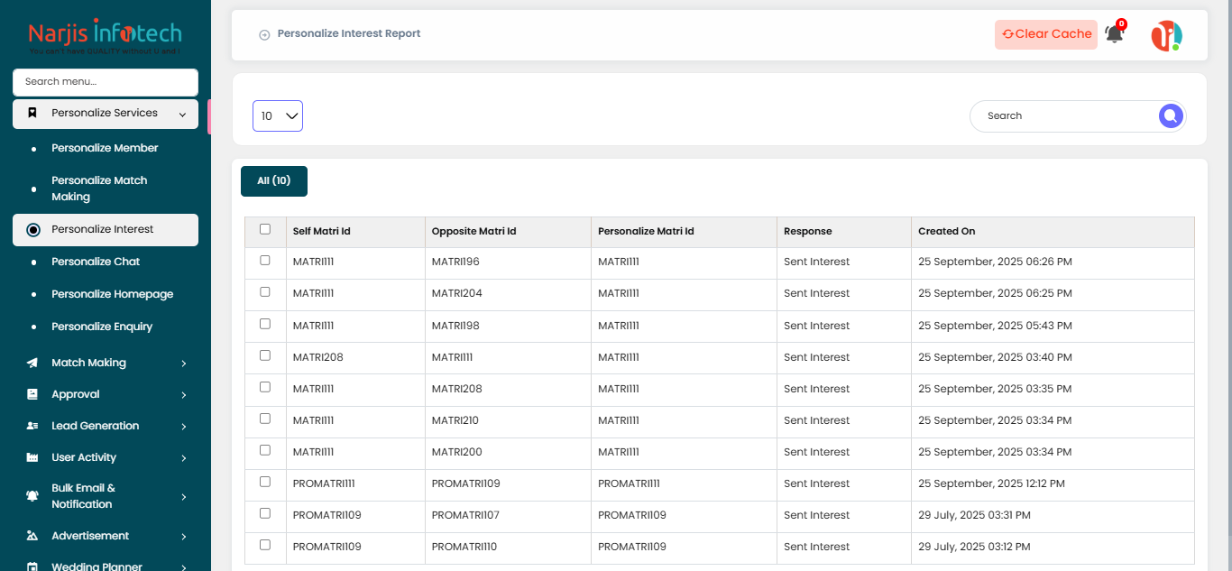
Task: Click the Personalize Services bookmark icon
Action: (32, 114)
